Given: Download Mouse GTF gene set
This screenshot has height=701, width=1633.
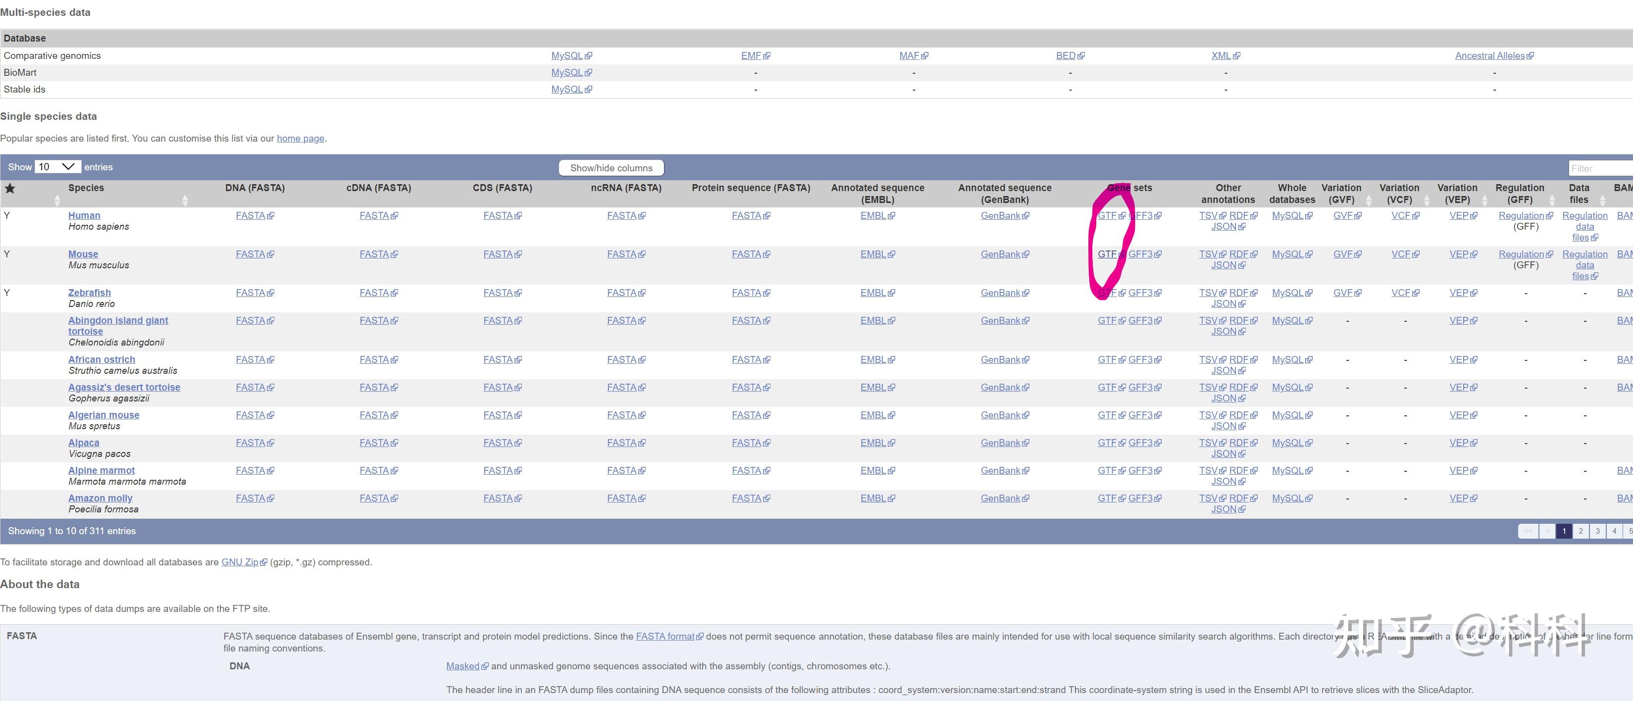Looking at the screenshot, I should 1107,254.
